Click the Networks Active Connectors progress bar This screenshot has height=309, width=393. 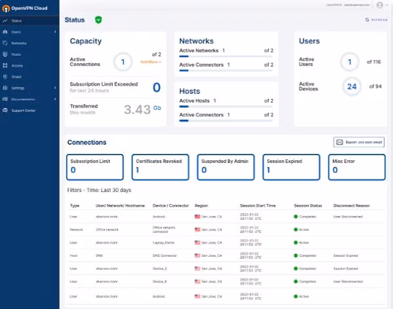(226, 71)
